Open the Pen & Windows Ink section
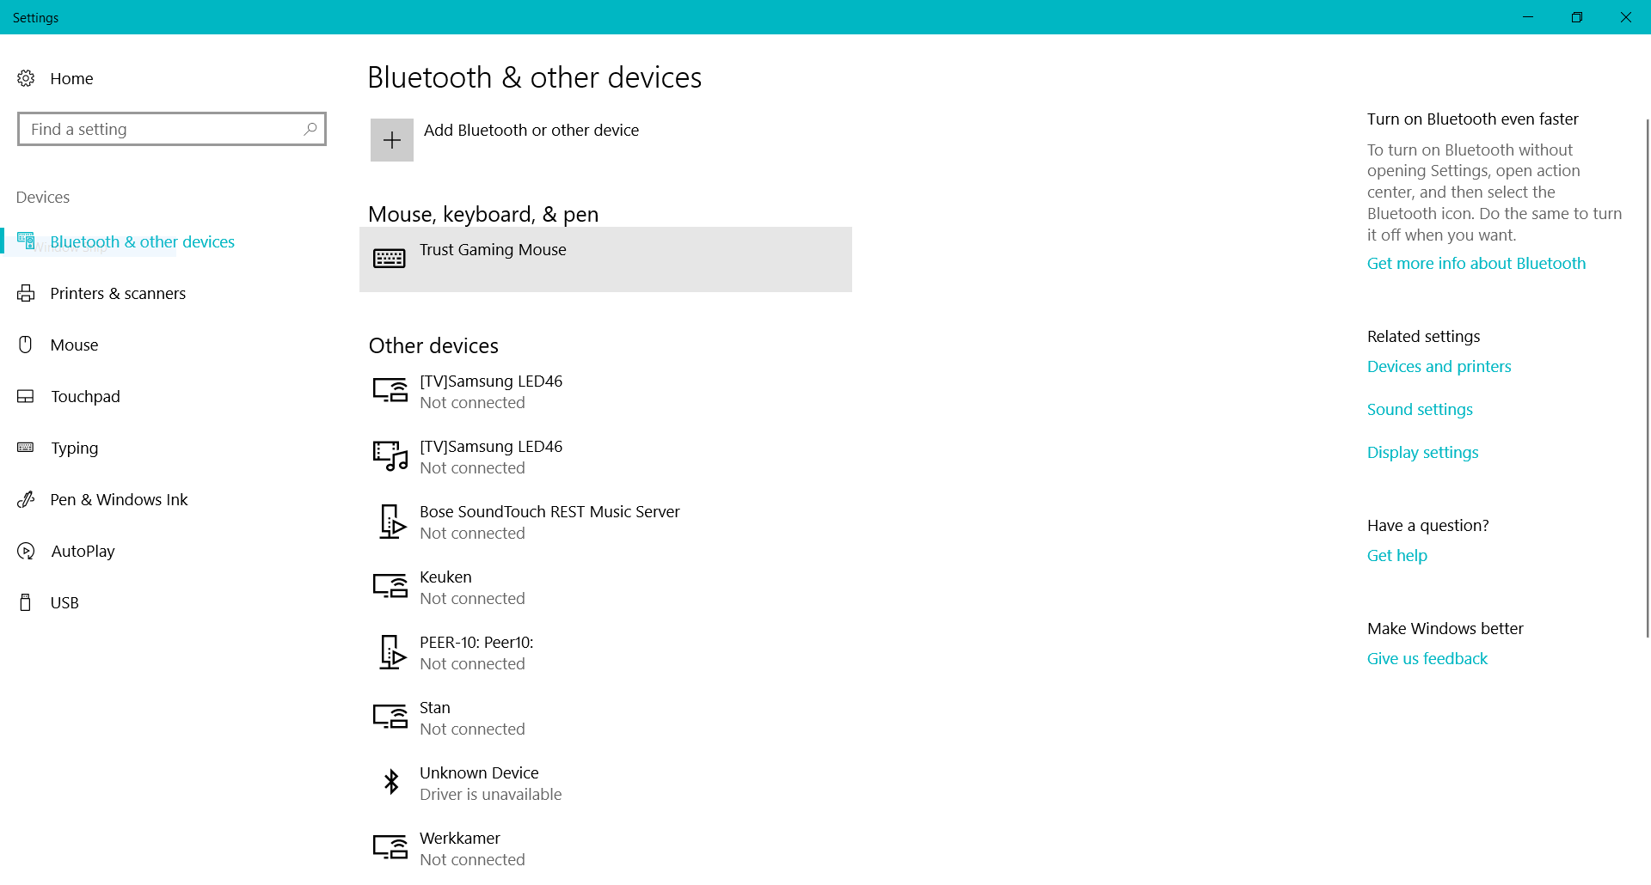This screenshot has height=885, width=1651. [x=119, y=499]
